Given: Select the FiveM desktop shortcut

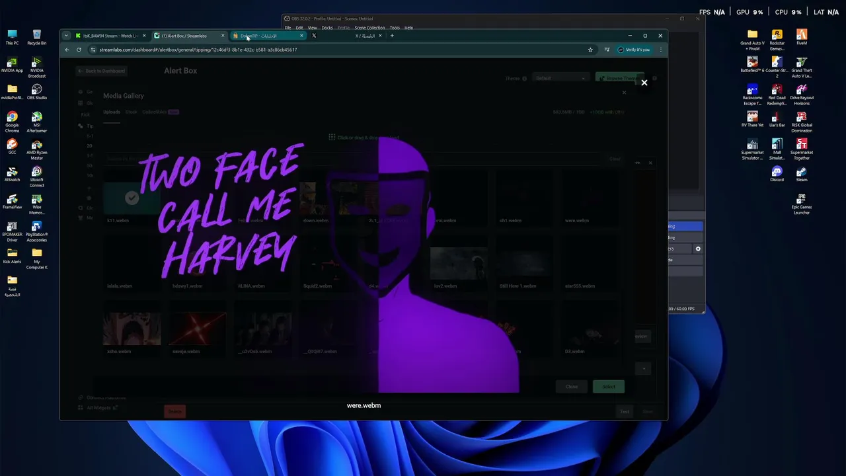Looking at the screenshot, I should (802, 37).
